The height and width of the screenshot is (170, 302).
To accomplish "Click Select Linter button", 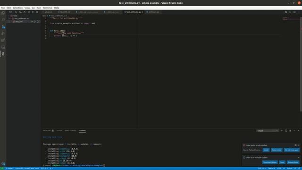I will (277, 150).
